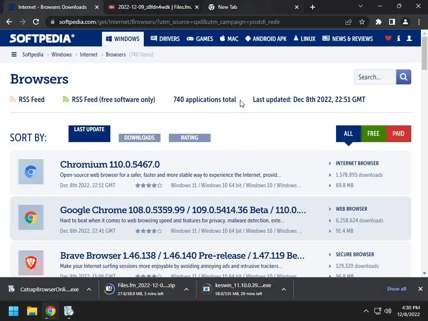Open File Explorer from the taskbar
Viewport: 428px width, 321px height.
[x=32, y=311]
